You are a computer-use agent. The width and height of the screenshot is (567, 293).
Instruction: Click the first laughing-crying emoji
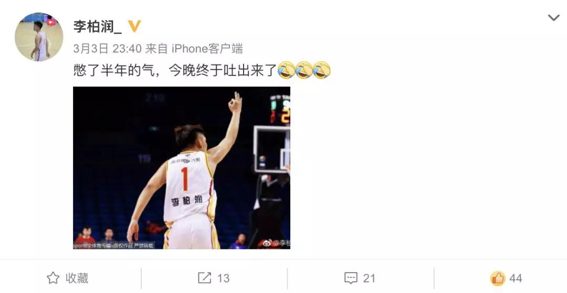pos(287,70)
